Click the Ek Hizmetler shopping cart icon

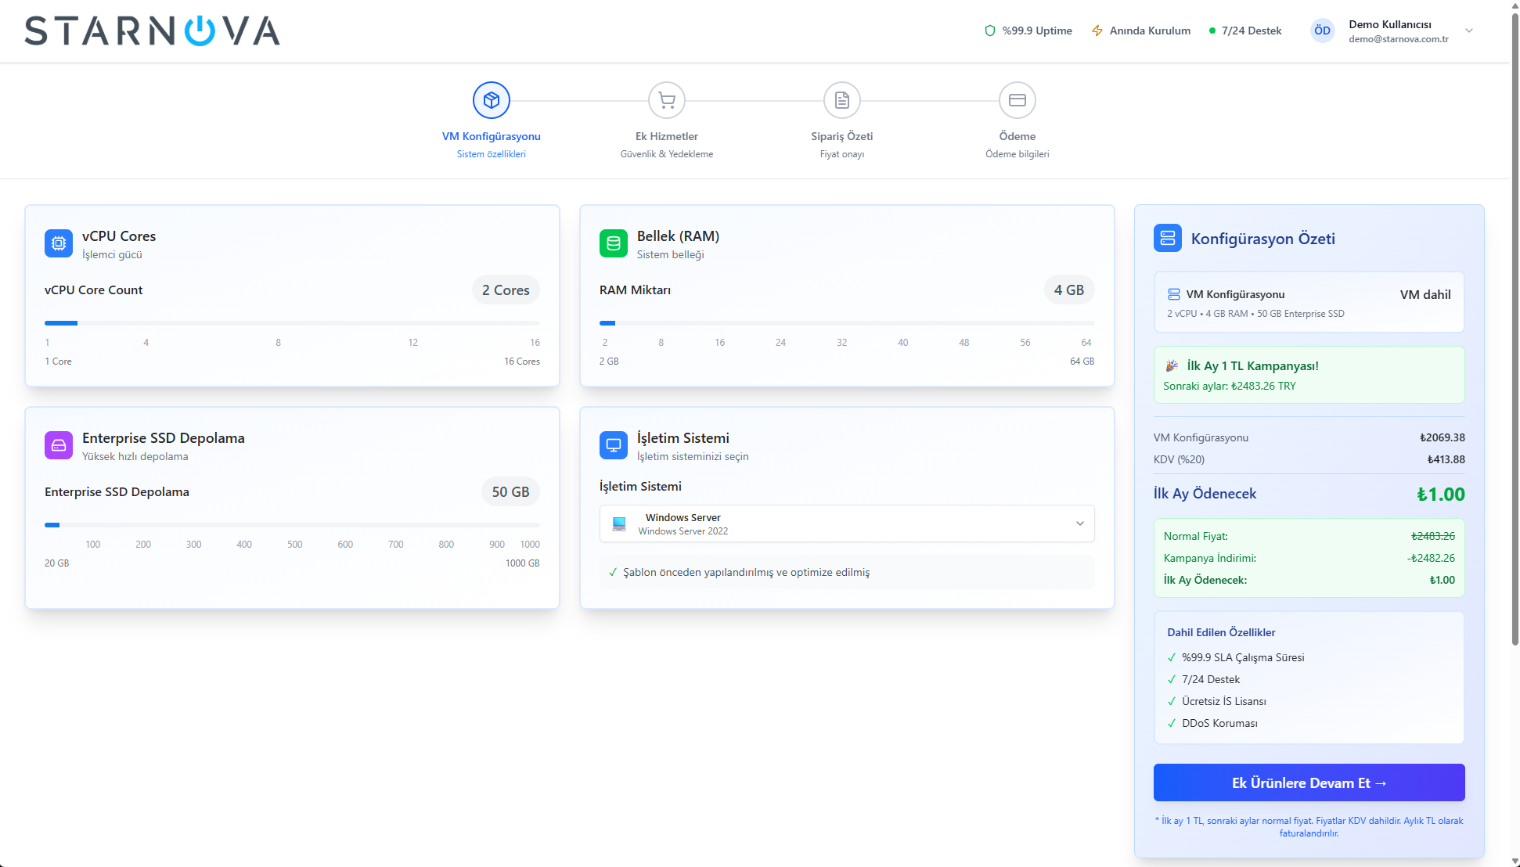tap(666, 100)
